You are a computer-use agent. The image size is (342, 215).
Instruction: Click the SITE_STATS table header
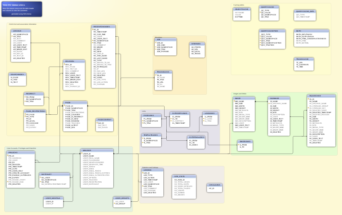[x=184, y=177]
